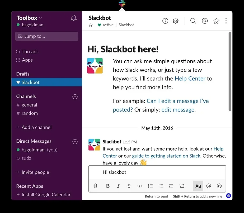Show conversation details info icon
244x213 pixels.
[165, 21]
